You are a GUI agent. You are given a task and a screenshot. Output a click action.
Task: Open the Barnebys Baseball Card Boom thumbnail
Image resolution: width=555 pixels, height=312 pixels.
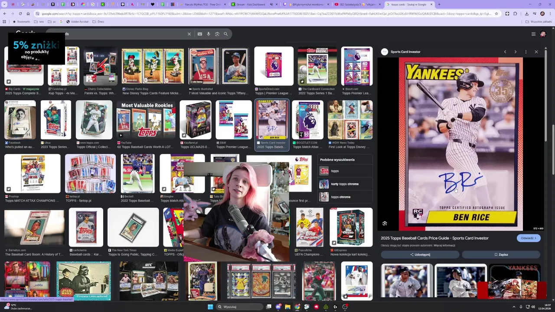pyautogui.click(x=34, y=227)
